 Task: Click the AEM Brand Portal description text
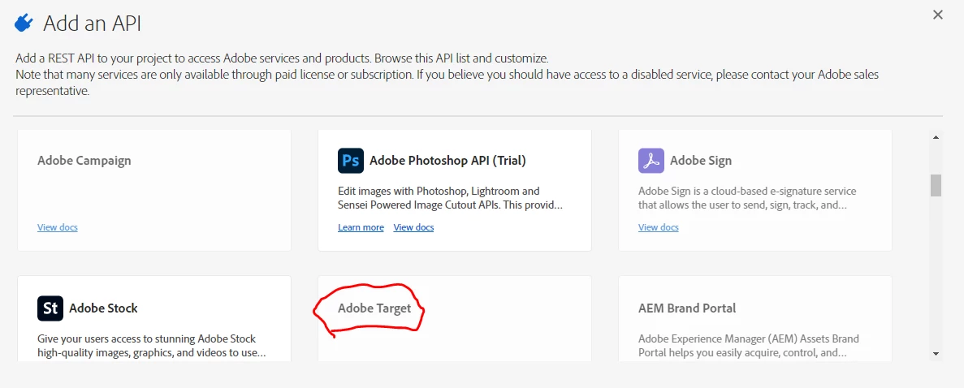(749, 346)
